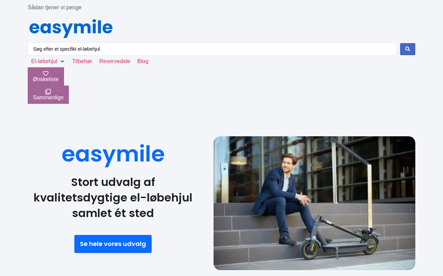
Task: Click the magnifying glass search button
Action: [407, 49]
